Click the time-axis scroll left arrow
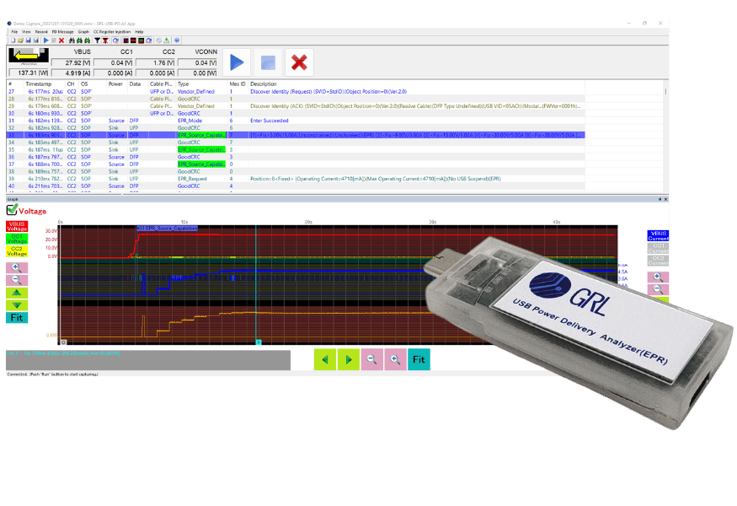Image resolution: width=737 pixels, height=506 pixels. (324, 360)
